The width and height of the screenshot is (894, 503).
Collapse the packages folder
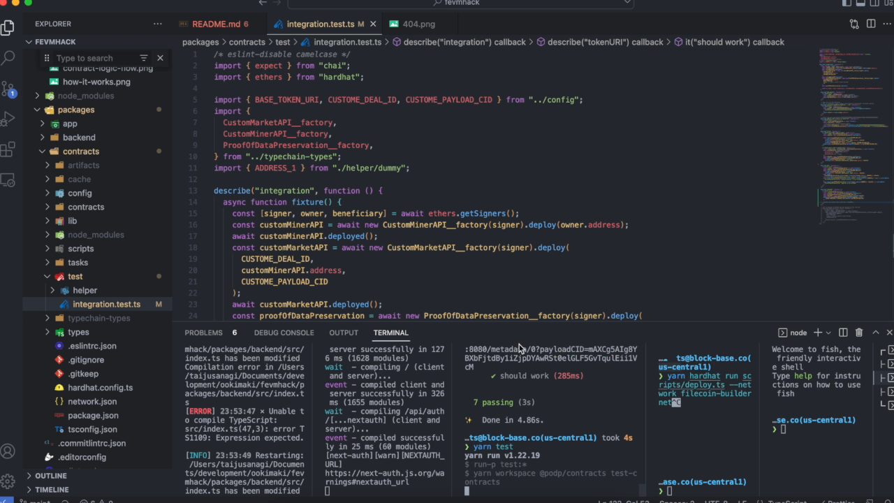[x=97, y=110]
